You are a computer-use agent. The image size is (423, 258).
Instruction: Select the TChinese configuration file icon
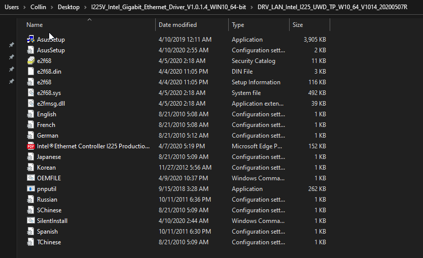coord(31,242)
